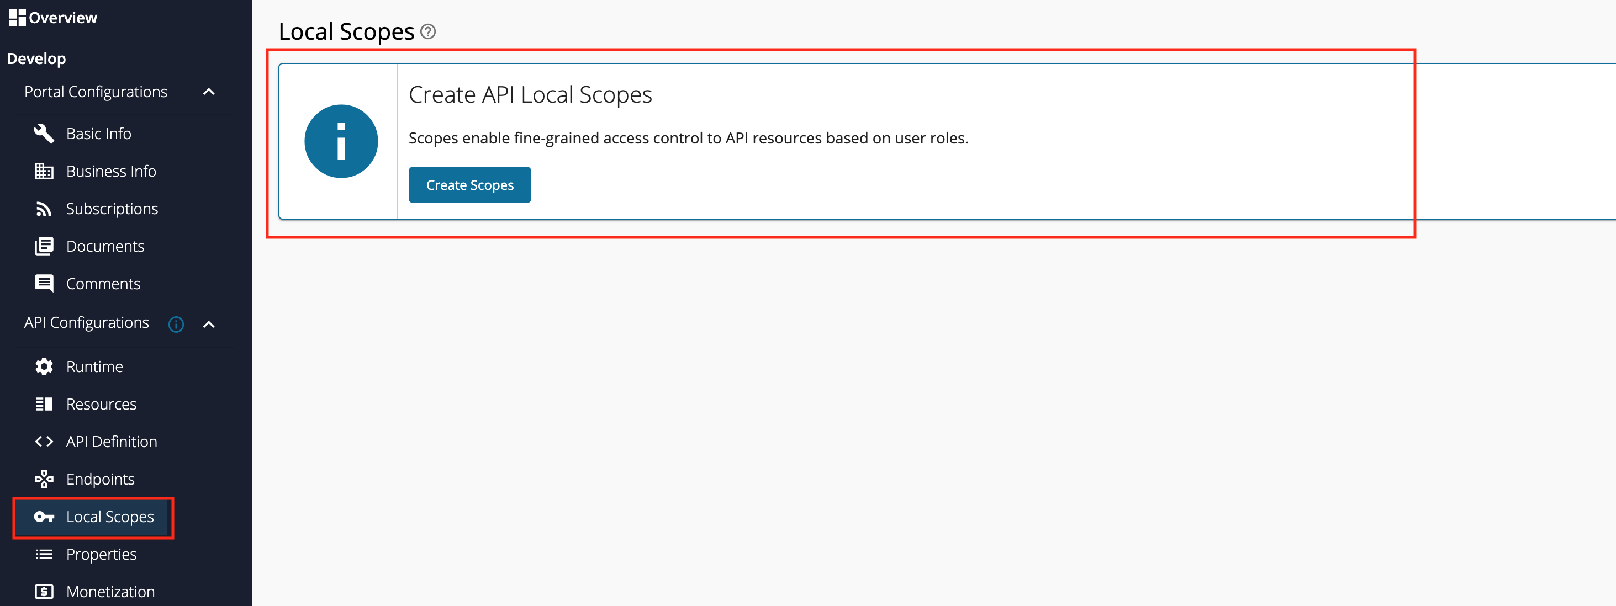
Task: Click the Overview grid icon
Action: (17, 17)
